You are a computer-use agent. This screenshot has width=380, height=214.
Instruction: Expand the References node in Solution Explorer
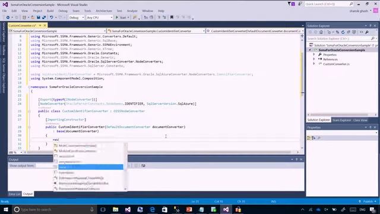[x=314, y=59]
